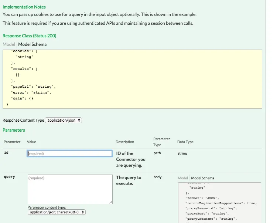273x223 pixels.
Task: Click the query text area resize handle
Action: (x=110, y=202)
